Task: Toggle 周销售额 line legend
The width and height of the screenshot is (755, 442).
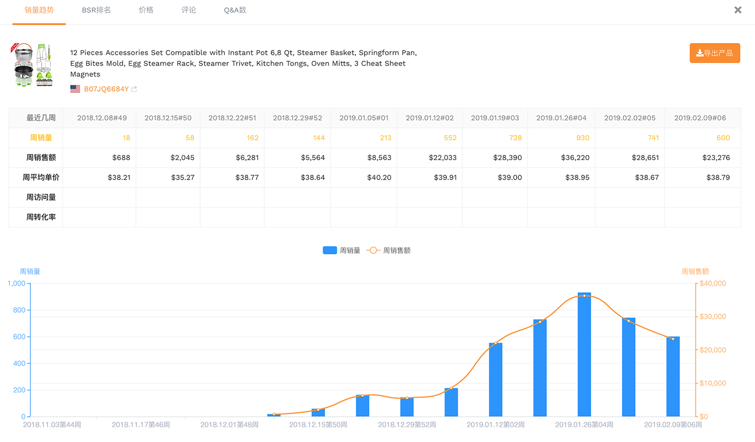Action: coord(389,250)
